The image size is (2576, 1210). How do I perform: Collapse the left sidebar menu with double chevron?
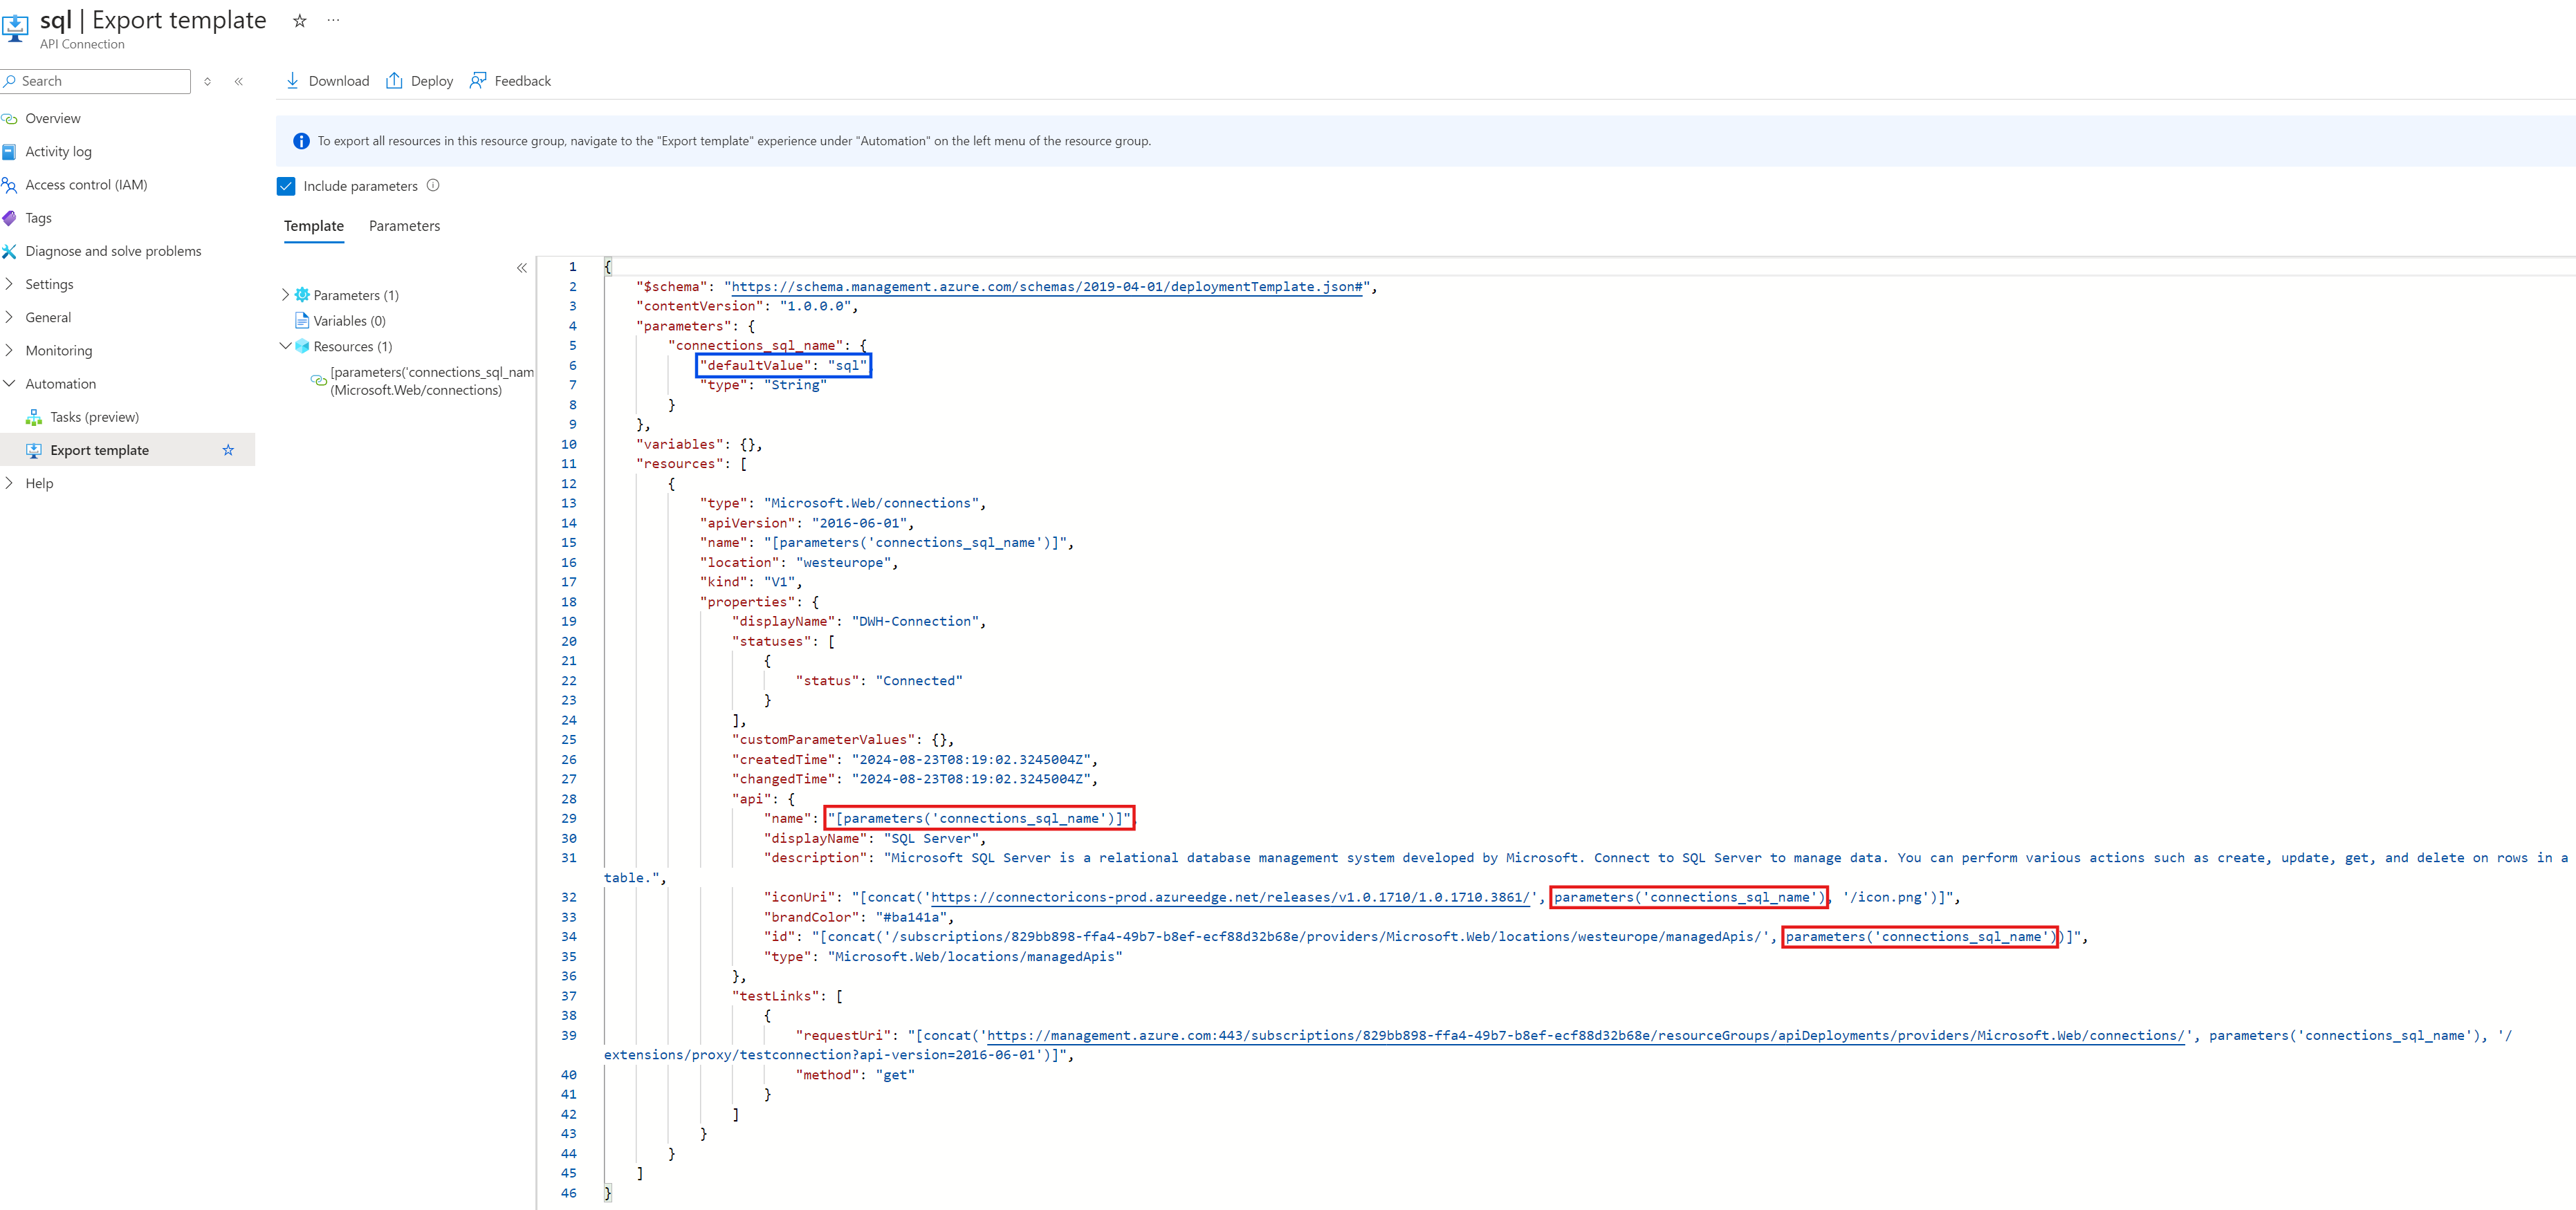[x=239, y=81]
